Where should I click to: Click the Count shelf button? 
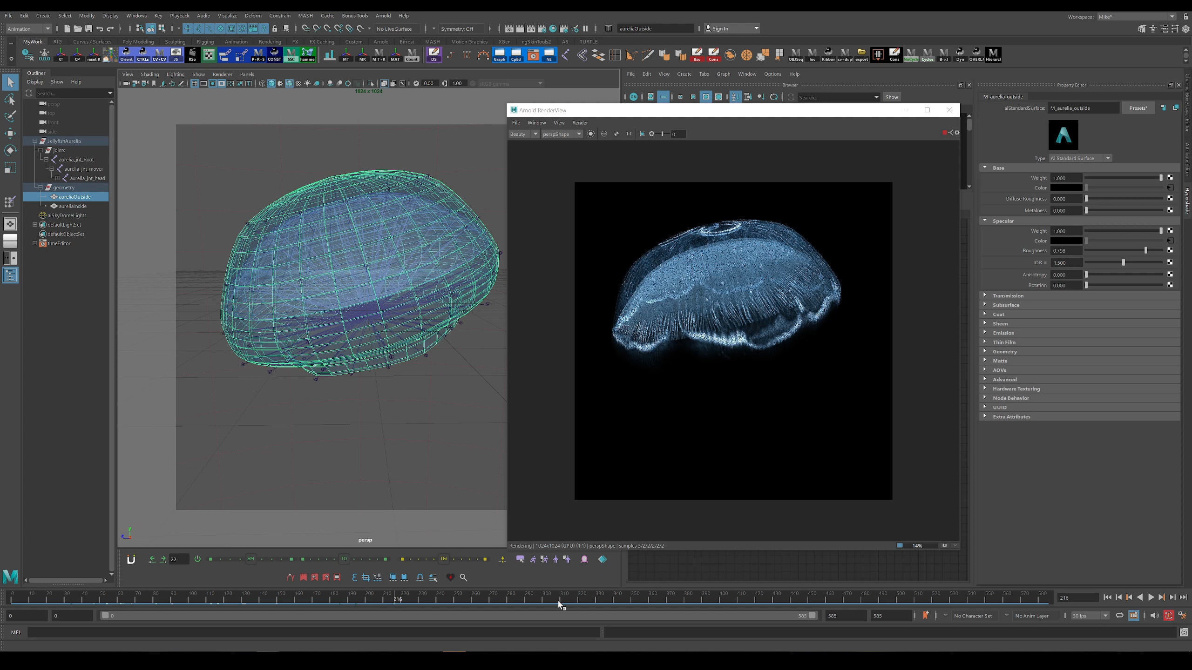412,55
